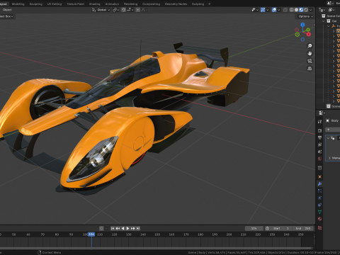340x255 pixels.
Task: Play the animation in reverse
Action: 123,228
